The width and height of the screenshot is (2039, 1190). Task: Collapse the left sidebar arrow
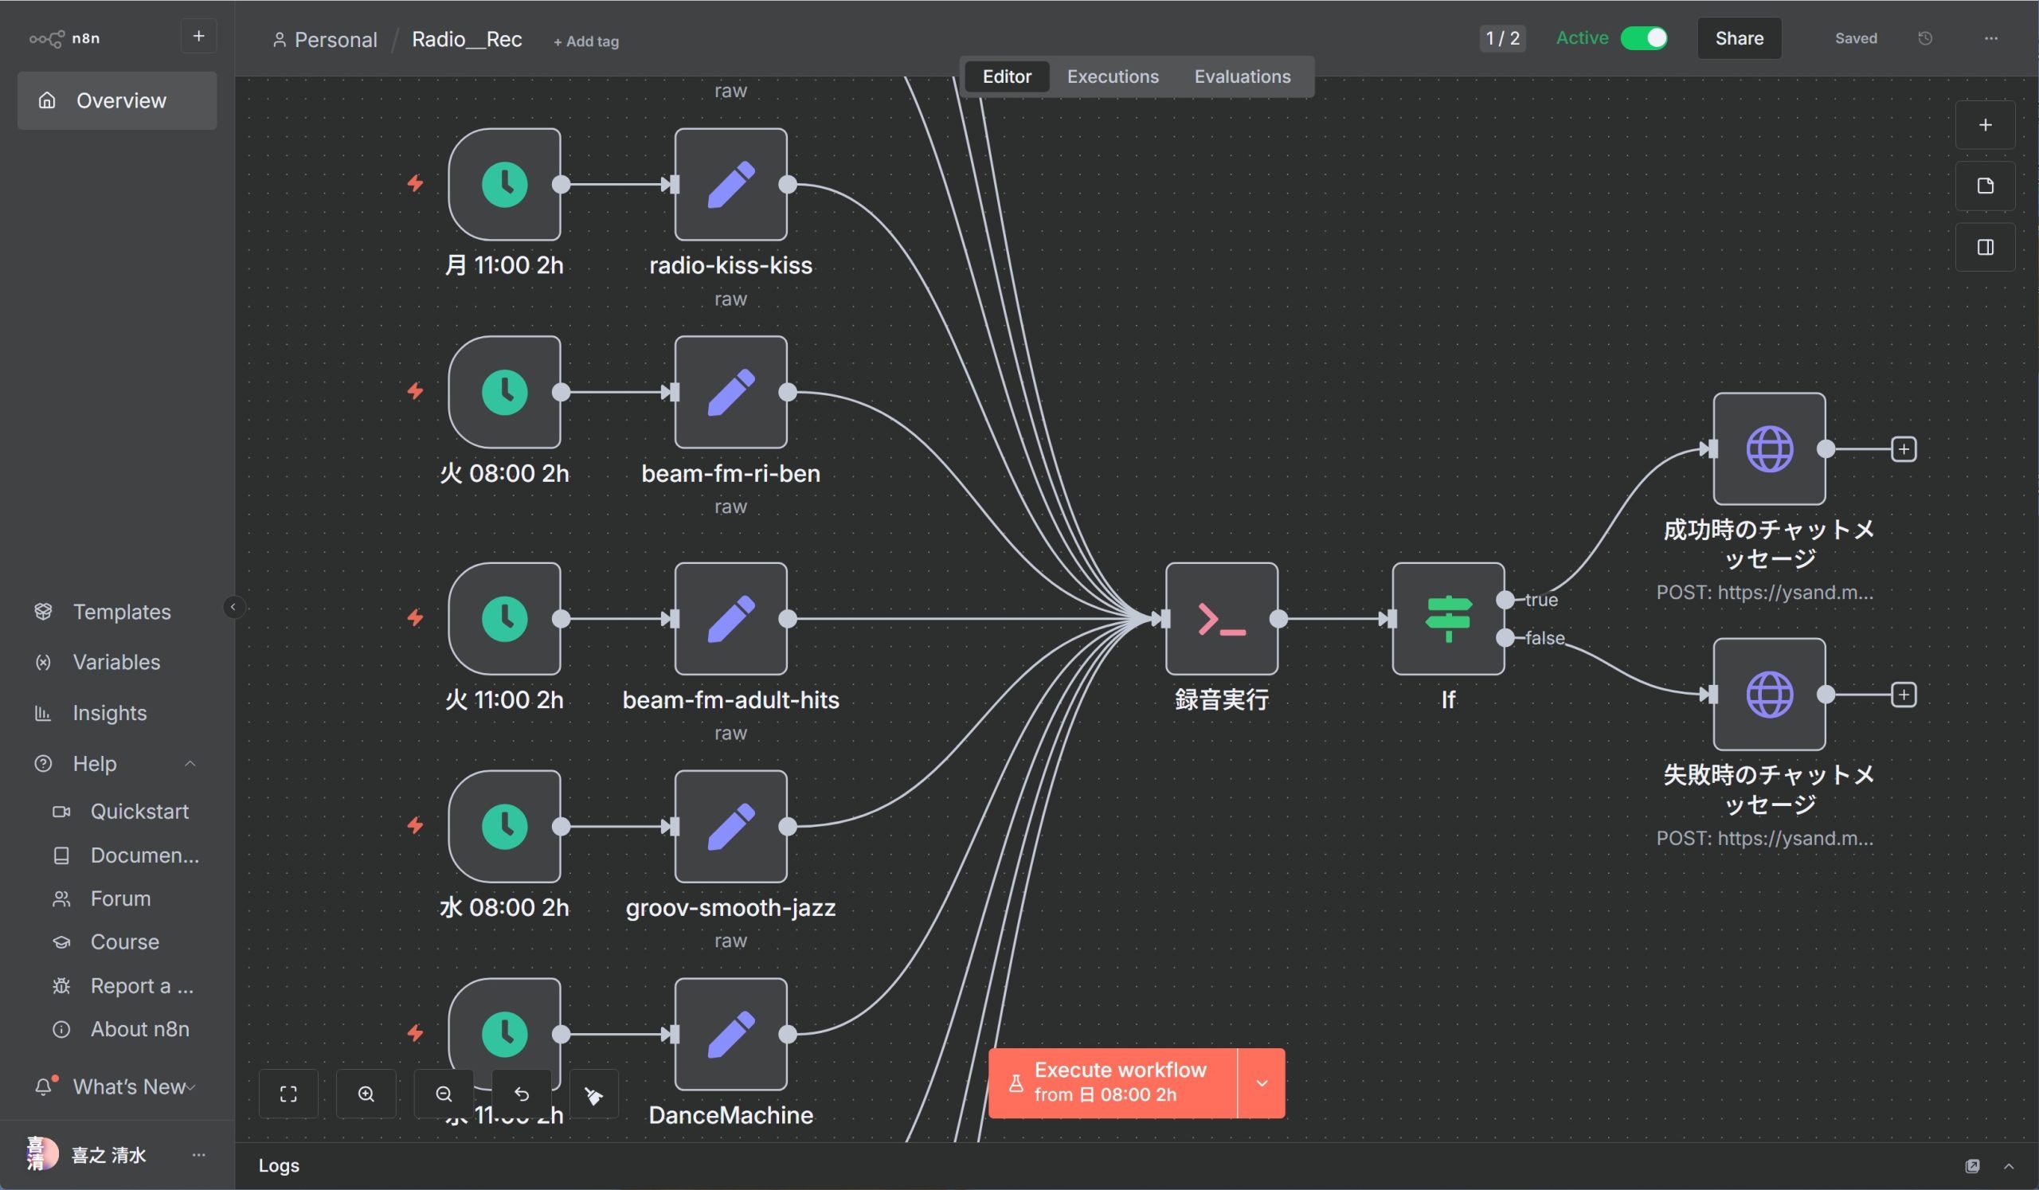click(x=233, y=607)
